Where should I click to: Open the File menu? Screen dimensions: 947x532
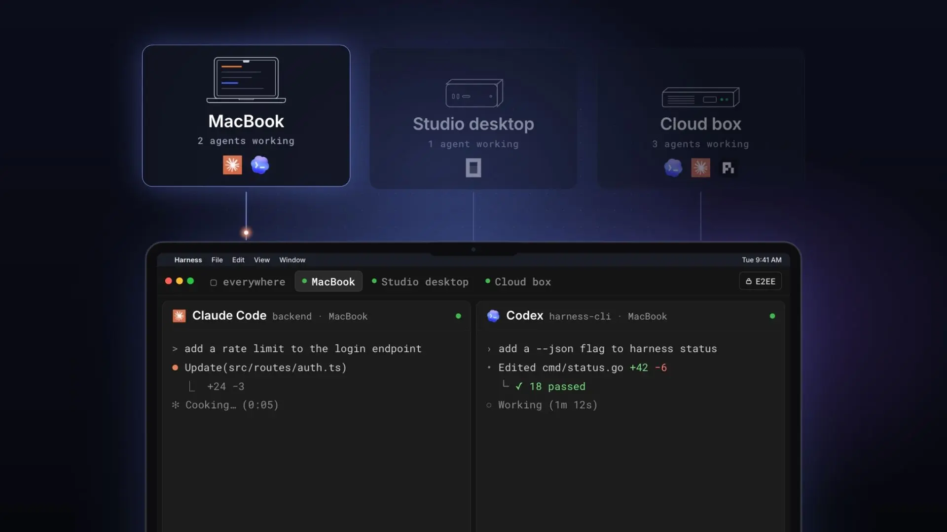[217, 260]
